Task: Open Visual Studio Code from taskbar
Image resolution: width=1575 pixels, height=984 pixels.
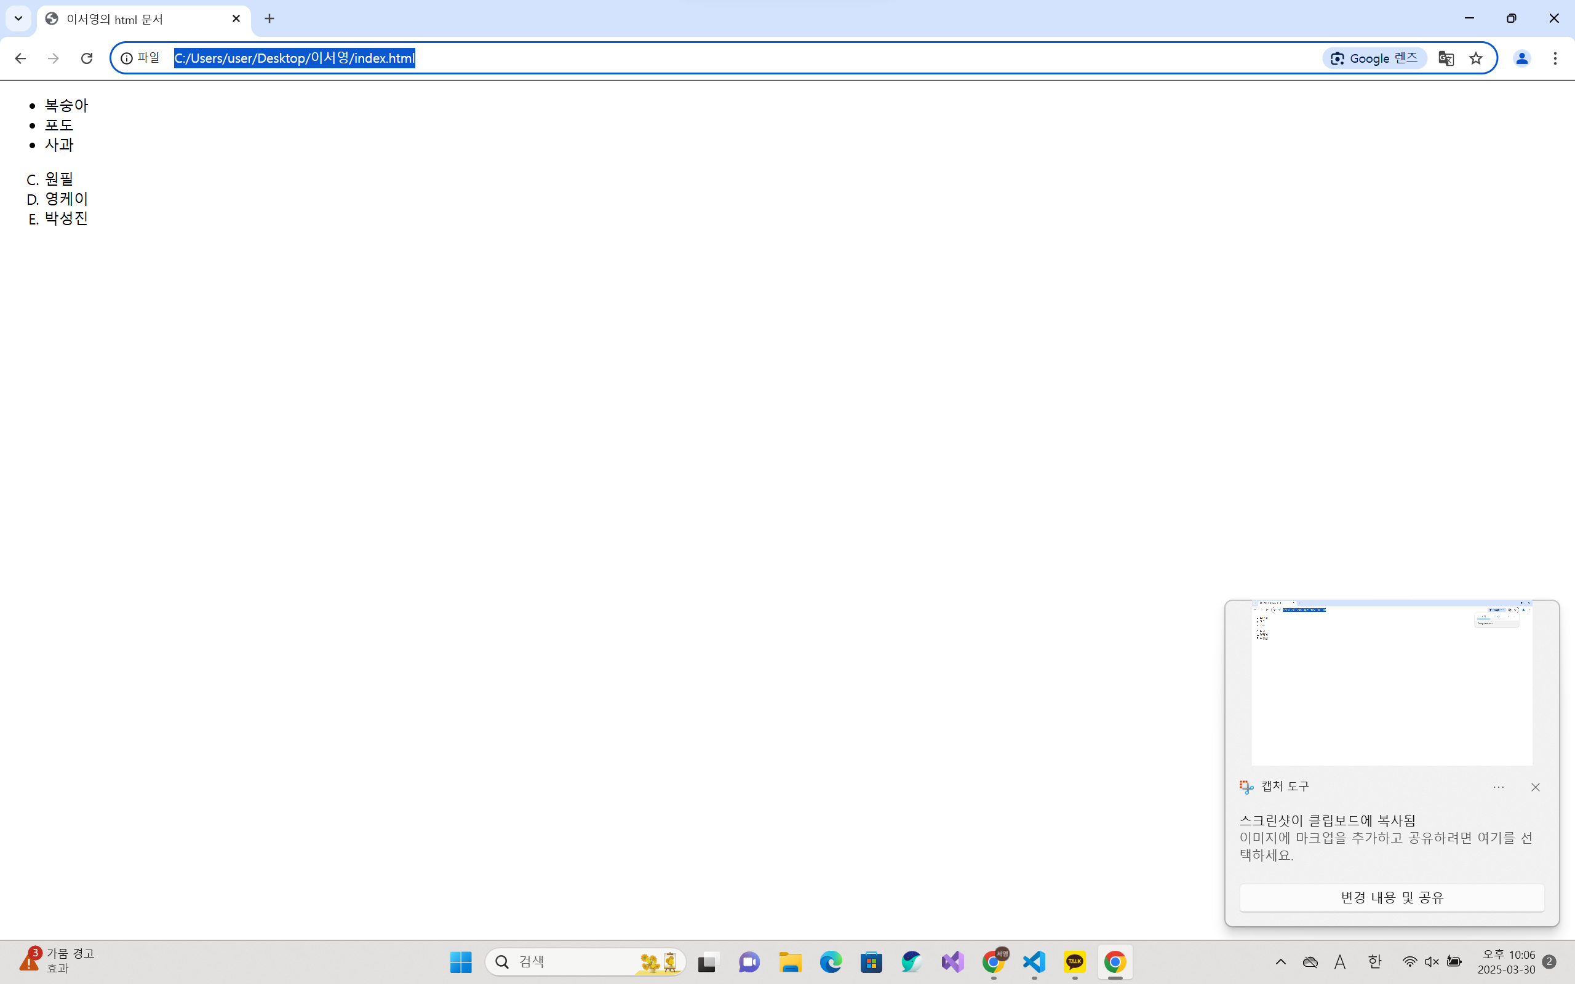Action: 1034,962
